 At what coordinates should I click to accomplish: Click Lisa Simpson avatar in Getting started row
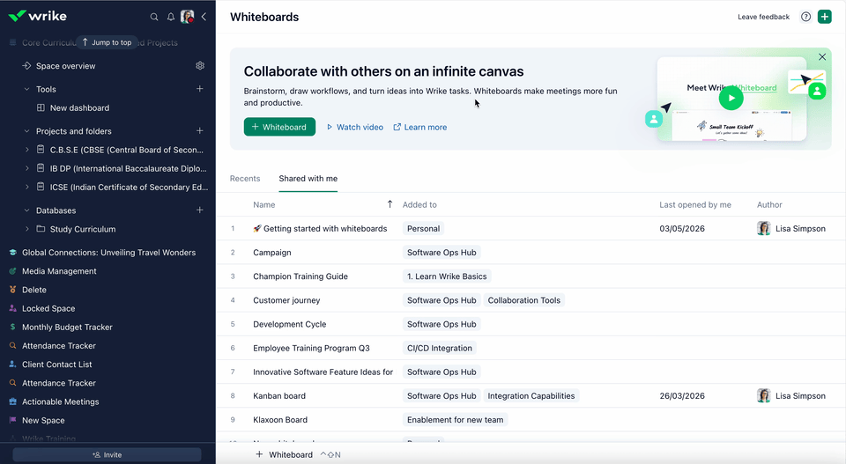[763, 228]
